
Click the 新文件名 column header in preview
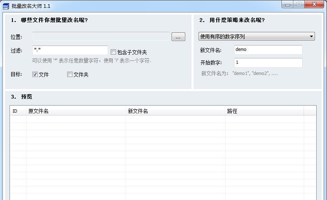(x=175, y=111)
